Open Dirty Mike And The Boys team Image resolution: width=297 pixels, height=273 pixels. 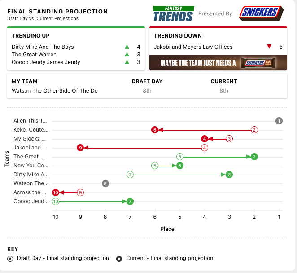[43, 47]
